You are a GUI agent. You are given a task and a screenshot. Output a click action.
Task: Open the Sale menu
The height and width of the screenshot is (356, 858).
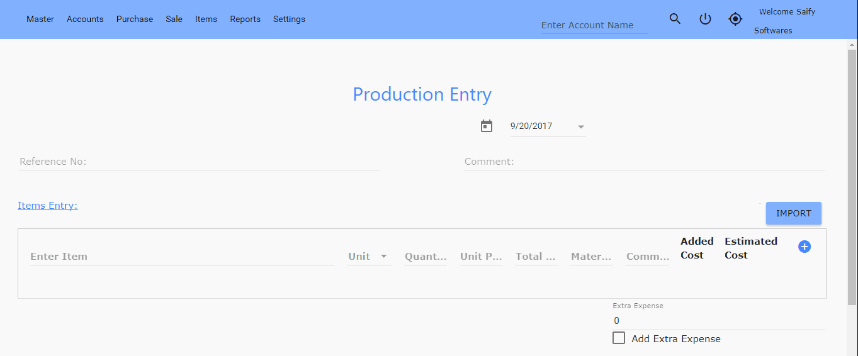click(174, 19)
